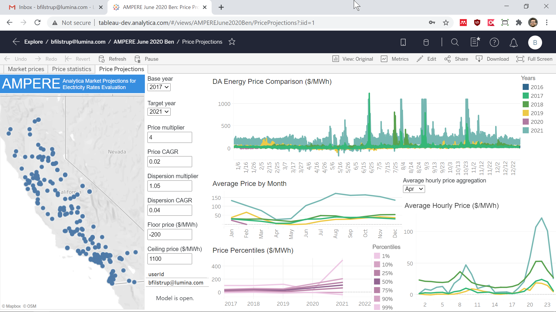Image resolution: width=556 pixels, height=312 pixels.
Task: Expand the Base year dropdown
Action: pyautogui.click(x=159, y=87)
